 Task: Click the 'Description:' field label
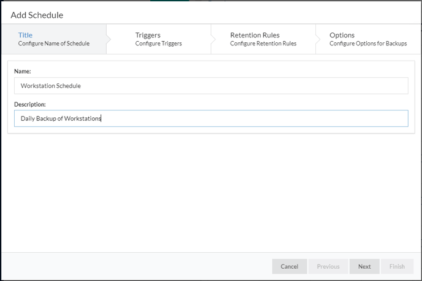[x=30, y=104]
